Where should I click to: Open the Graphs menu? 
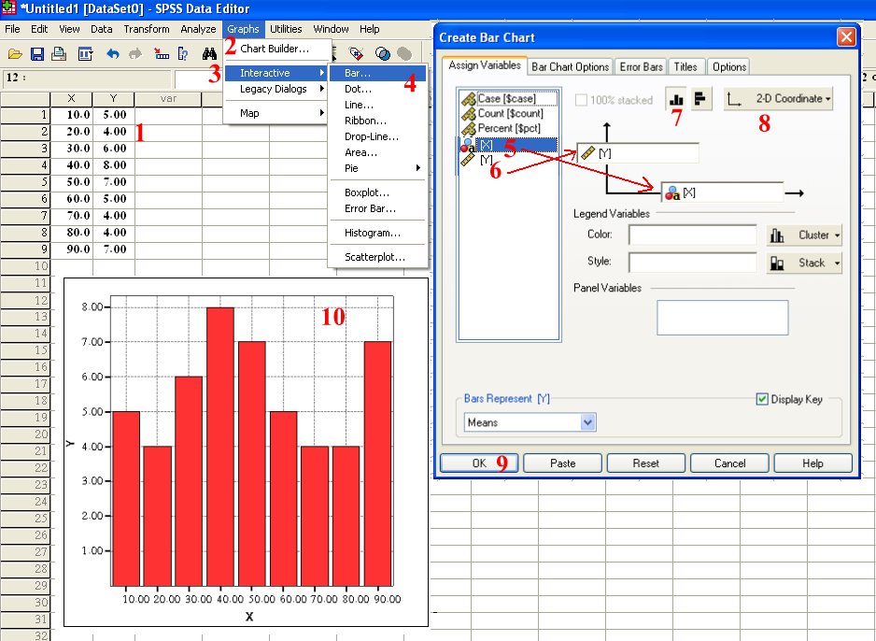[x=243, y=29]
